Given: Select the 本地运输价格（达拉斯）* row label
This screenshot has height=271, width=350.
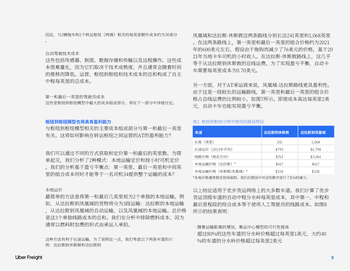Looking at the screenshot, I should (x=215, y=164).
